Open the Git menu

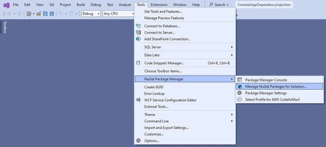[x=52, y=5]
